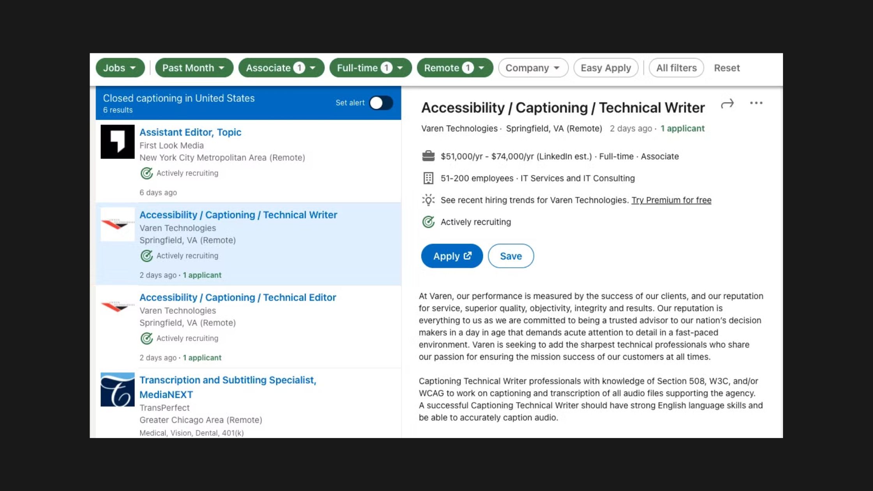This screenshot has height=491, width=873.
Task: Click the First Look Media logo
Action: [118, 142]
